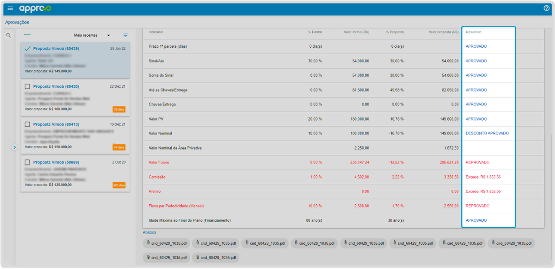Select the Prazo 1ª parcela (dias) row label

[x=168, y=46]
